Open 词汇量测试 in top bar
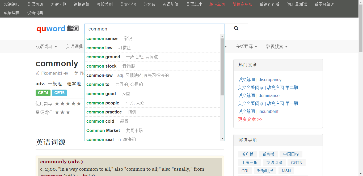Viewport: 363px width, 176px height. [x=297, y=4]
